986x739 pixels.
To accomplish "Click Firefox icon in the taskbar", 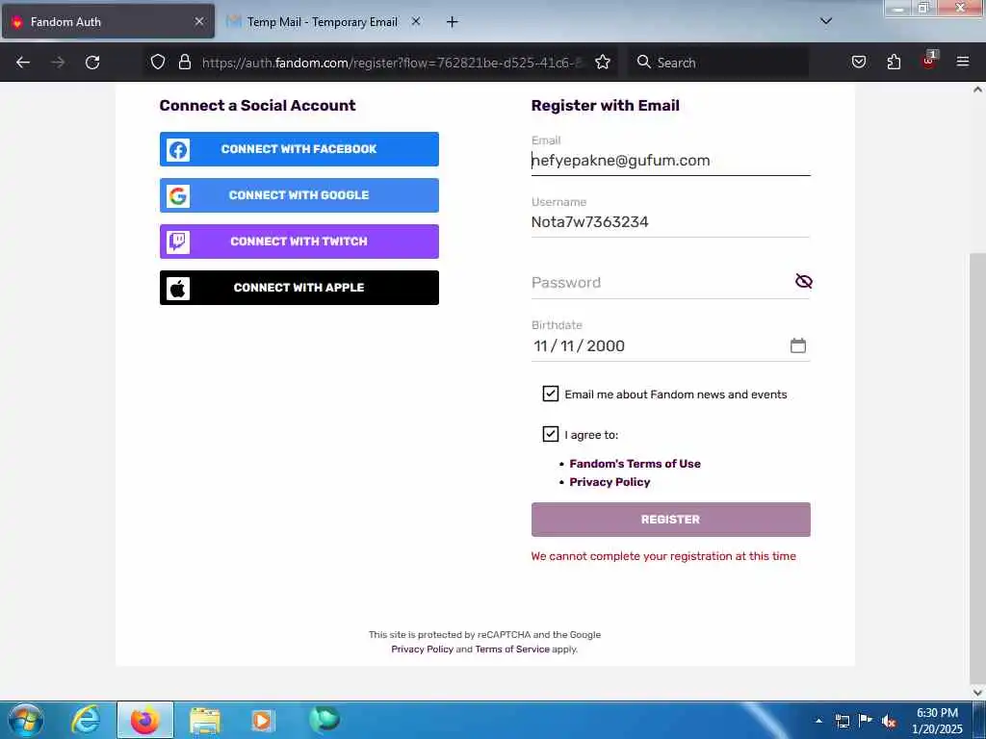I will [145, 720].
